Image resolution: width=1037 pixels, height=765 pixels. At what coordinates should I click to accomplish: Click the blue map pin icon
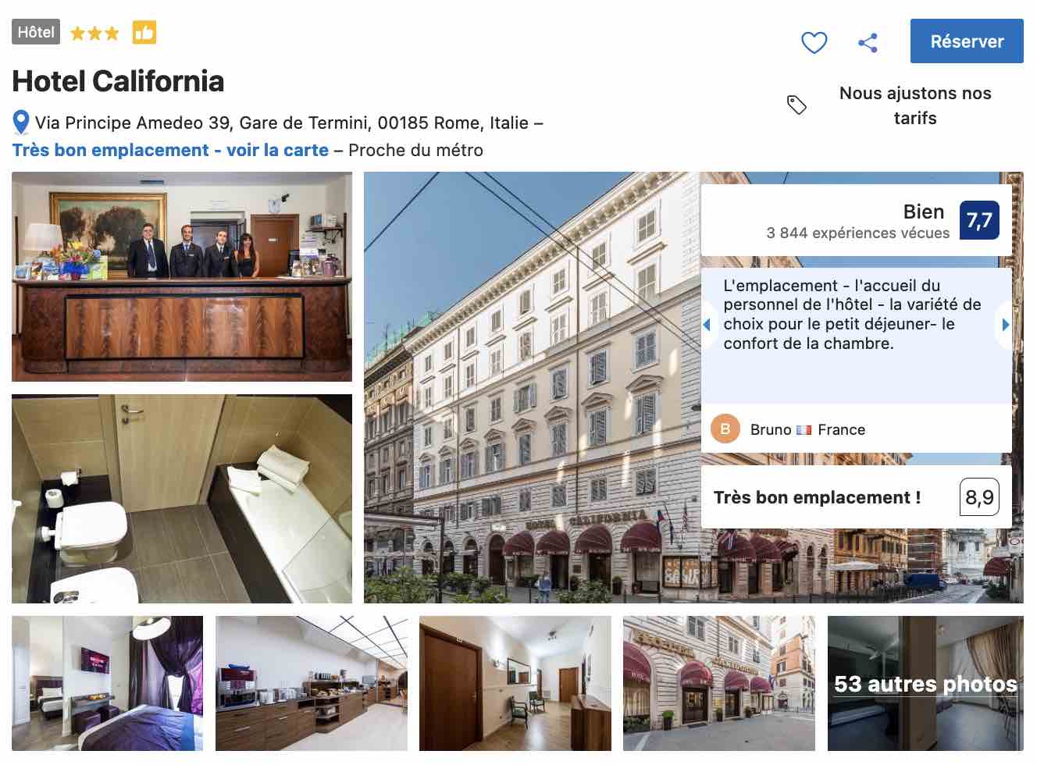21,123
